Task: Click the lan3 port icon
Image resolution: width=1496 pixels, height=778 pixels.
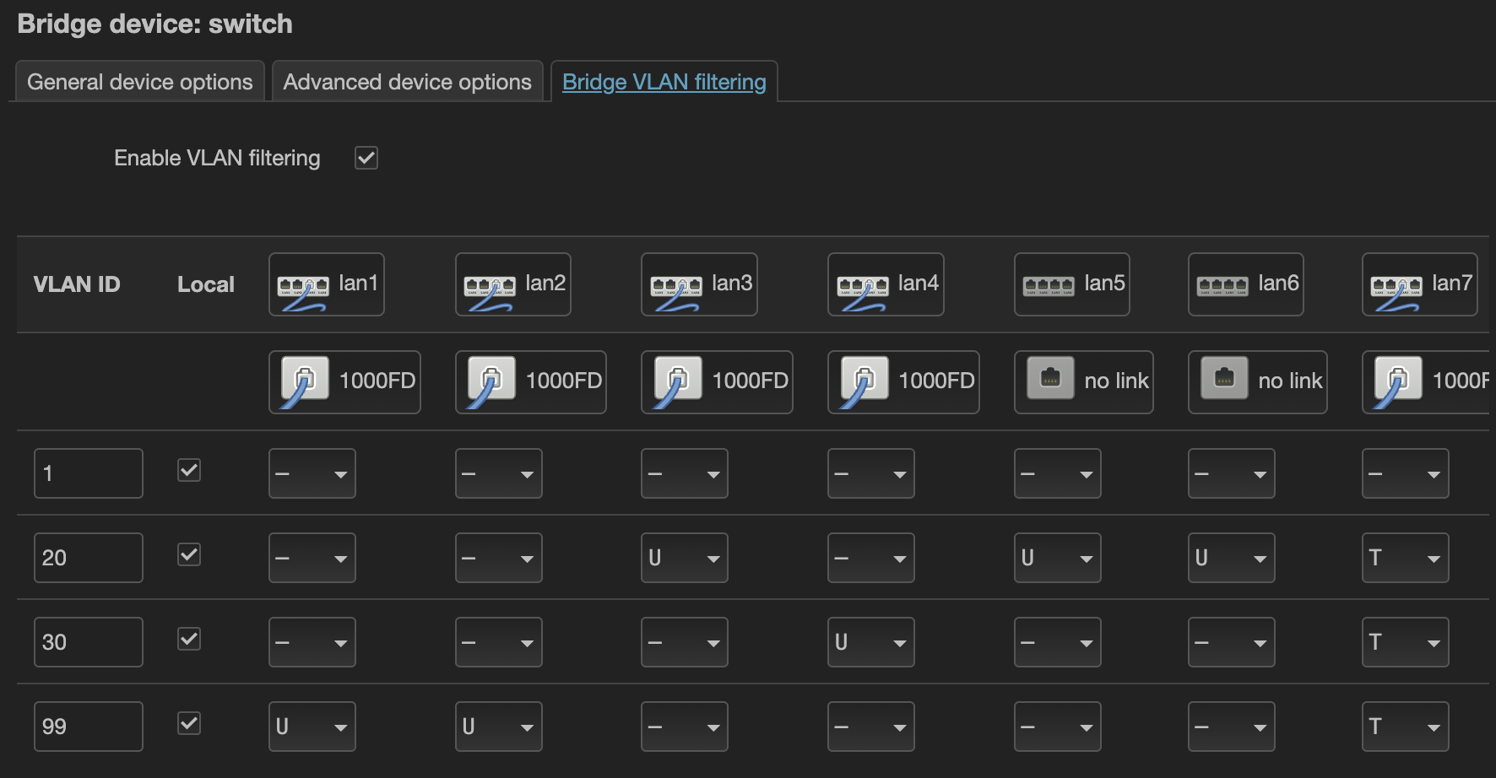Action: 675,288
